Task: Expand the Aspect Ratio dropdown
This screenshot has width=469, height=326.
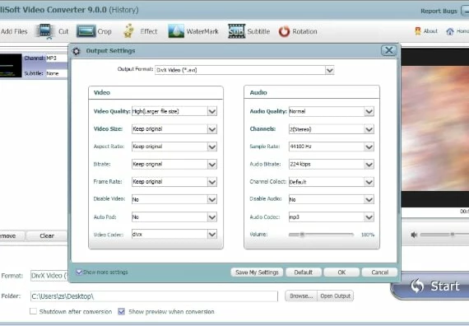Action: [212, 147]
